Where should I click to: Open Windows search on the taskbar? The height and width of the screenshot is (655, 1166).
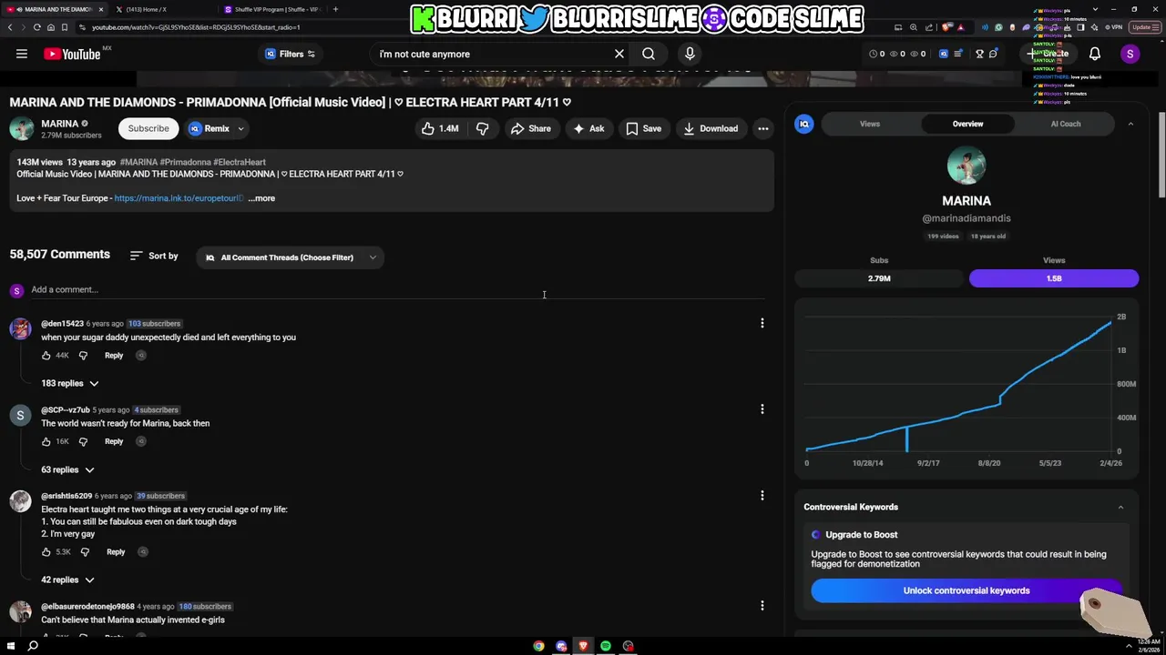coord(33,646)
